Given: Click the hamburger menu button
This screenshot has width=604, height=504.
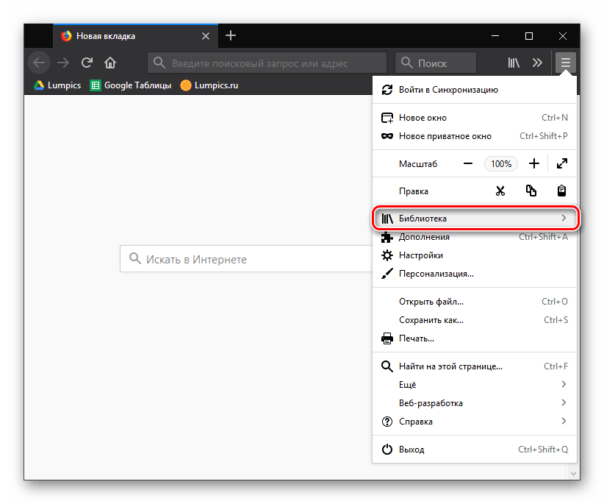Looking at the screenshot, I should 565,63.
